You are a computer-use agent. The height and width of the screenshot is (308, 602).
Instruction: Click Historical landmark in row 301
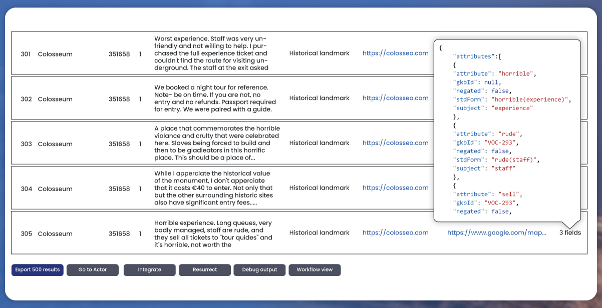[x=320, y=53]
